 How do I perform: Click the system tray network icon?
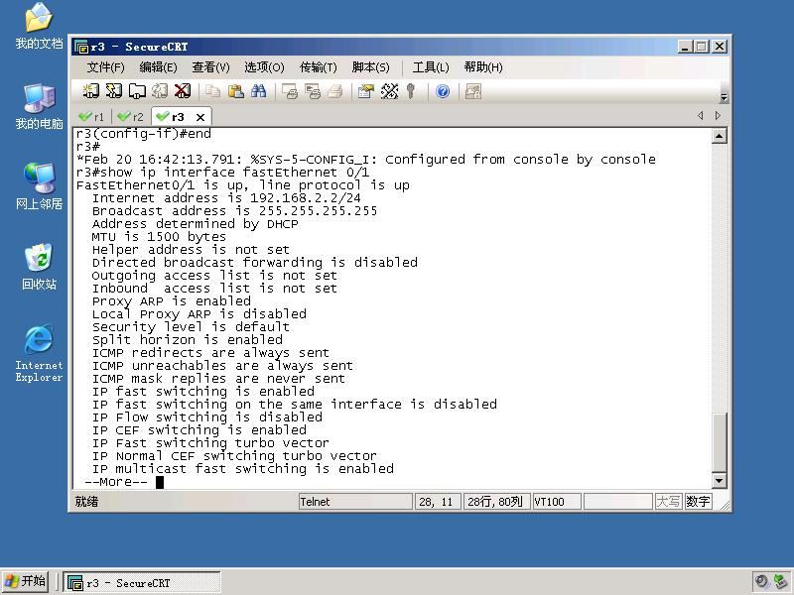(x=780, y=582)
